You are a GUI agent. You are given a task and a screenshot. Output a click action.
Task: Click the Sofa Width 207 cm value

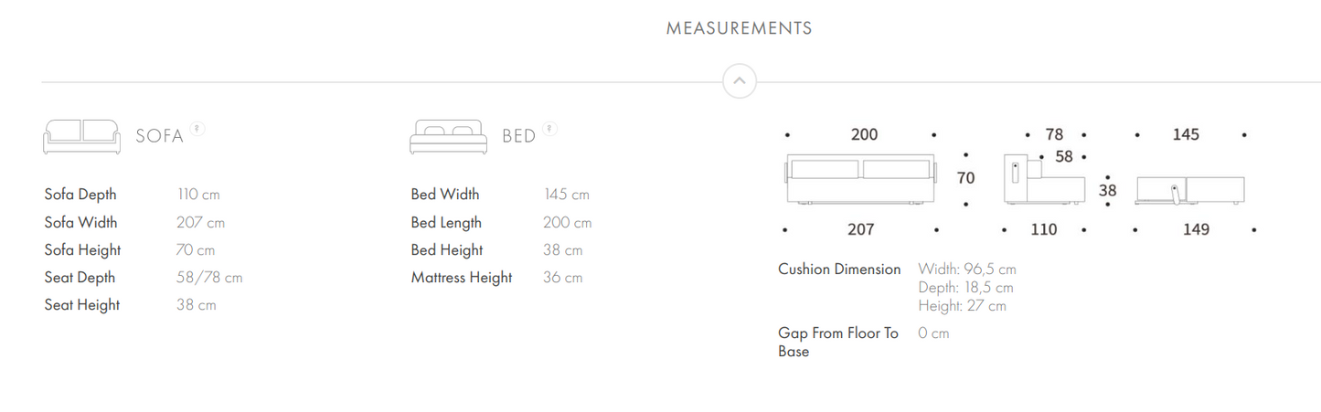[200, 222]
